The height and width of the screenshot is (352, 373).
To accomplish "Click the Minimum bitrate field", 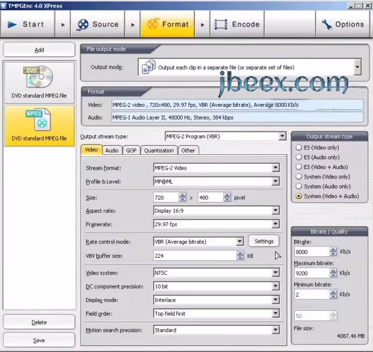I will [x=312, y=294].
